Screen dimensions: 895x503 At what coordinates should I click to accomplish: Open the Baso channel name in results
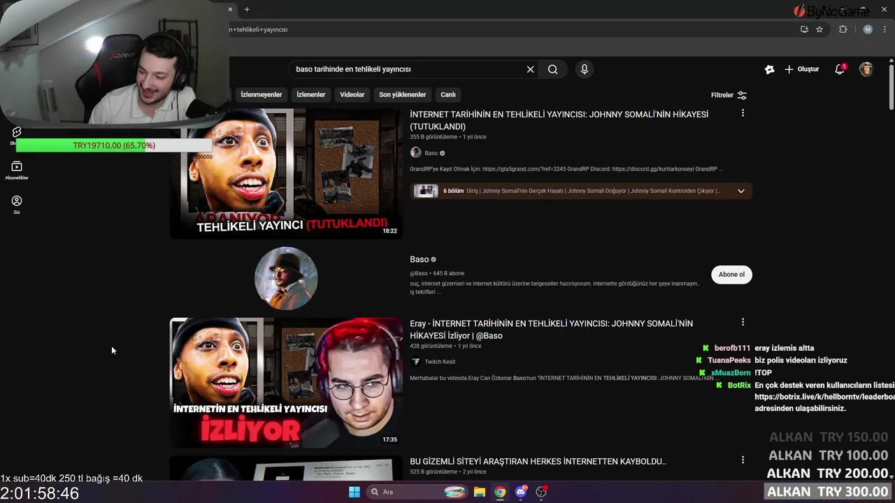(x=419, y=259)
